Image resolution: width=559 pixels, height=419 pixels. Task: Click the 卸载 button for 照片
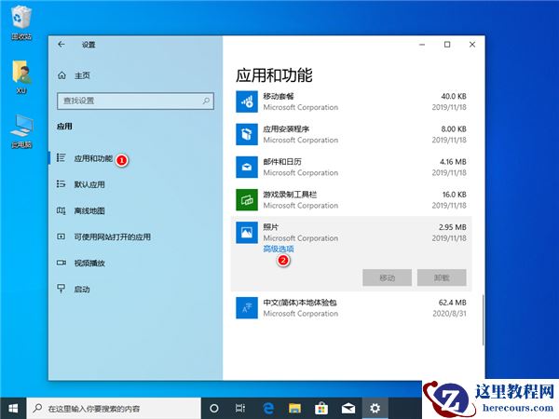pos(442,277)
